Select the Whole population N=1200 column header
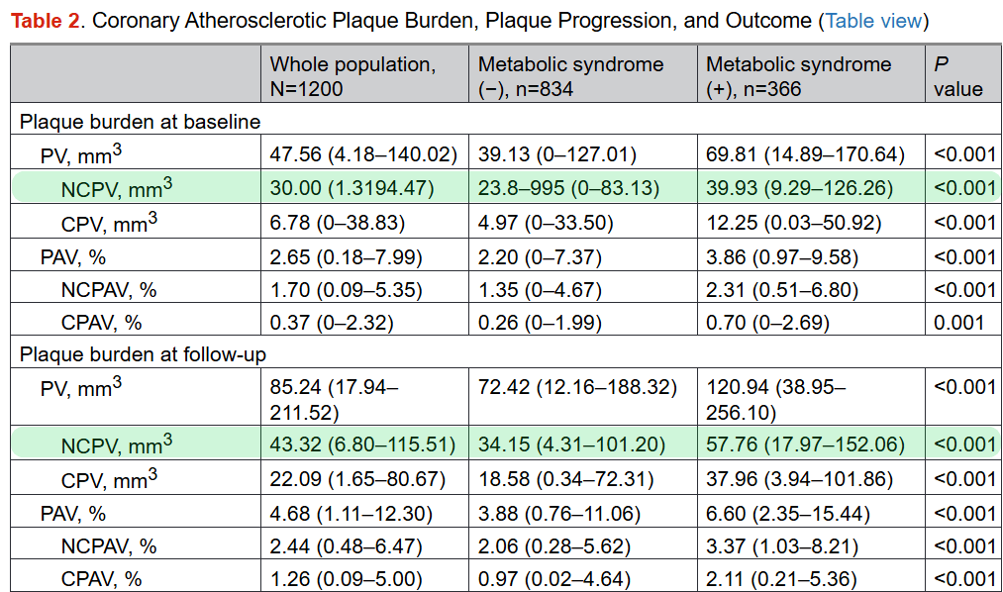Image resolution: width=1003 pixels, height=592 pixels. [x=352, y=76]
